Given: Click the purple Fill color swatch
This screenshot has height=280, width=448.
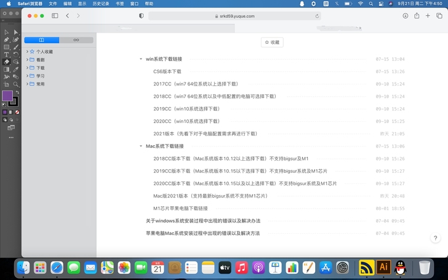Looking at the screenshot, I should 7,96.
